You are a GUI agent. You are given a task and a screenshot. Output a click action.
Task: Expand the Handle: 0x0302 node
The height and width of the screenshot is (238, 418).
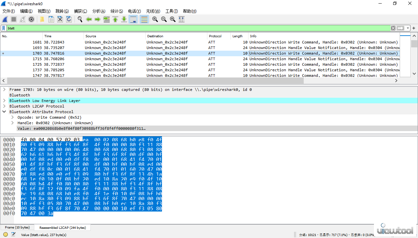(12, 123)
